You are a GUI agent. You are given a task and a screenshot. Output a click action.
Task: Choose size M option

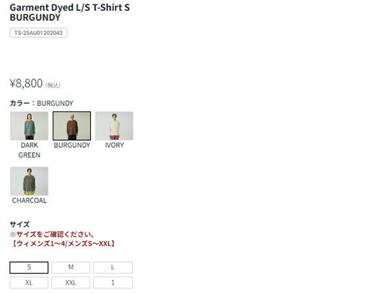[71, 268]
